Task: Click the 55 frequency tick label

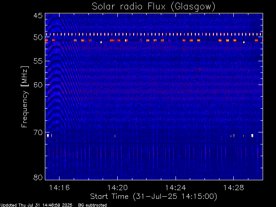Action: 38,61
